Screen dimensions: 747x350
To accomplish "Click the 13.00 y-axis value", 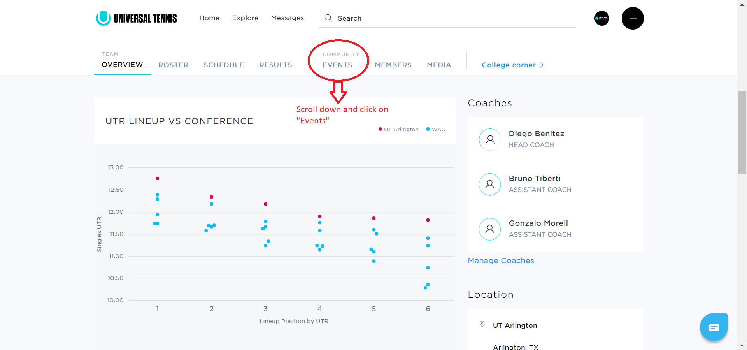I will [115, 167].
